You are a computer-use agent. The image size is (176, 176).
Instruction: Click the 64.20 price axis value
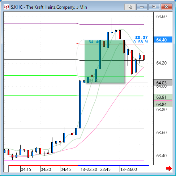point(162,63)
